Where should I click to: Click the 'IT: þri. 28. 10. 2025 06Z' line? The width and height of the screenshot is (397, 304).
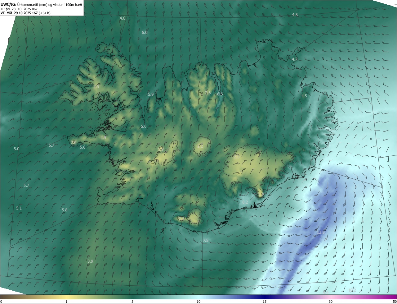[19, 9]
